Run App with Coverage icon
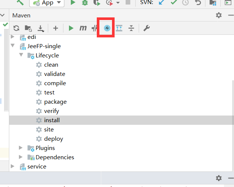This screenshot has height=187, width=234. point(97,3)
